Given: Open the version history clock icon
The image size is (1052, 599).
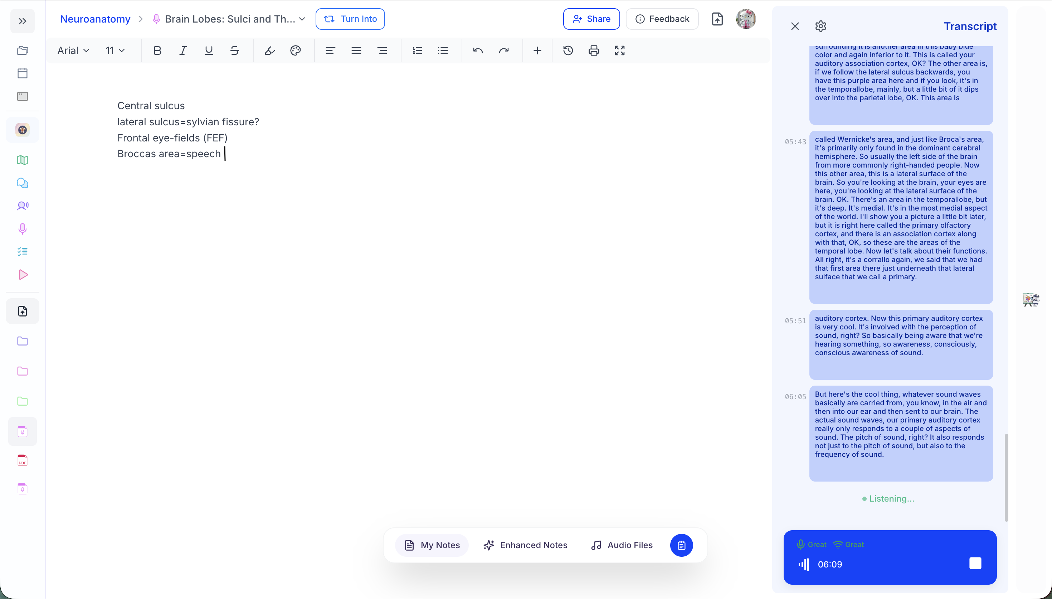Looking at the screenshot, I should pos(568,50).
